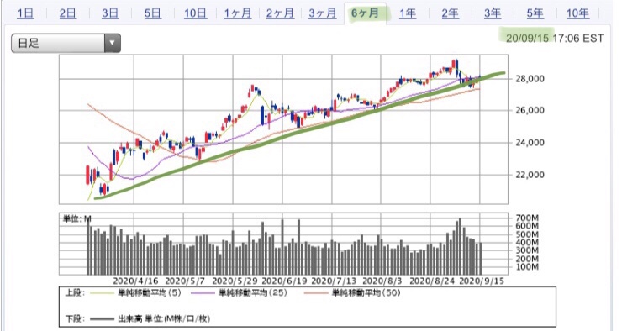622x331 pixels.
Task: Select the 2日 range tab
Action: 68,13
